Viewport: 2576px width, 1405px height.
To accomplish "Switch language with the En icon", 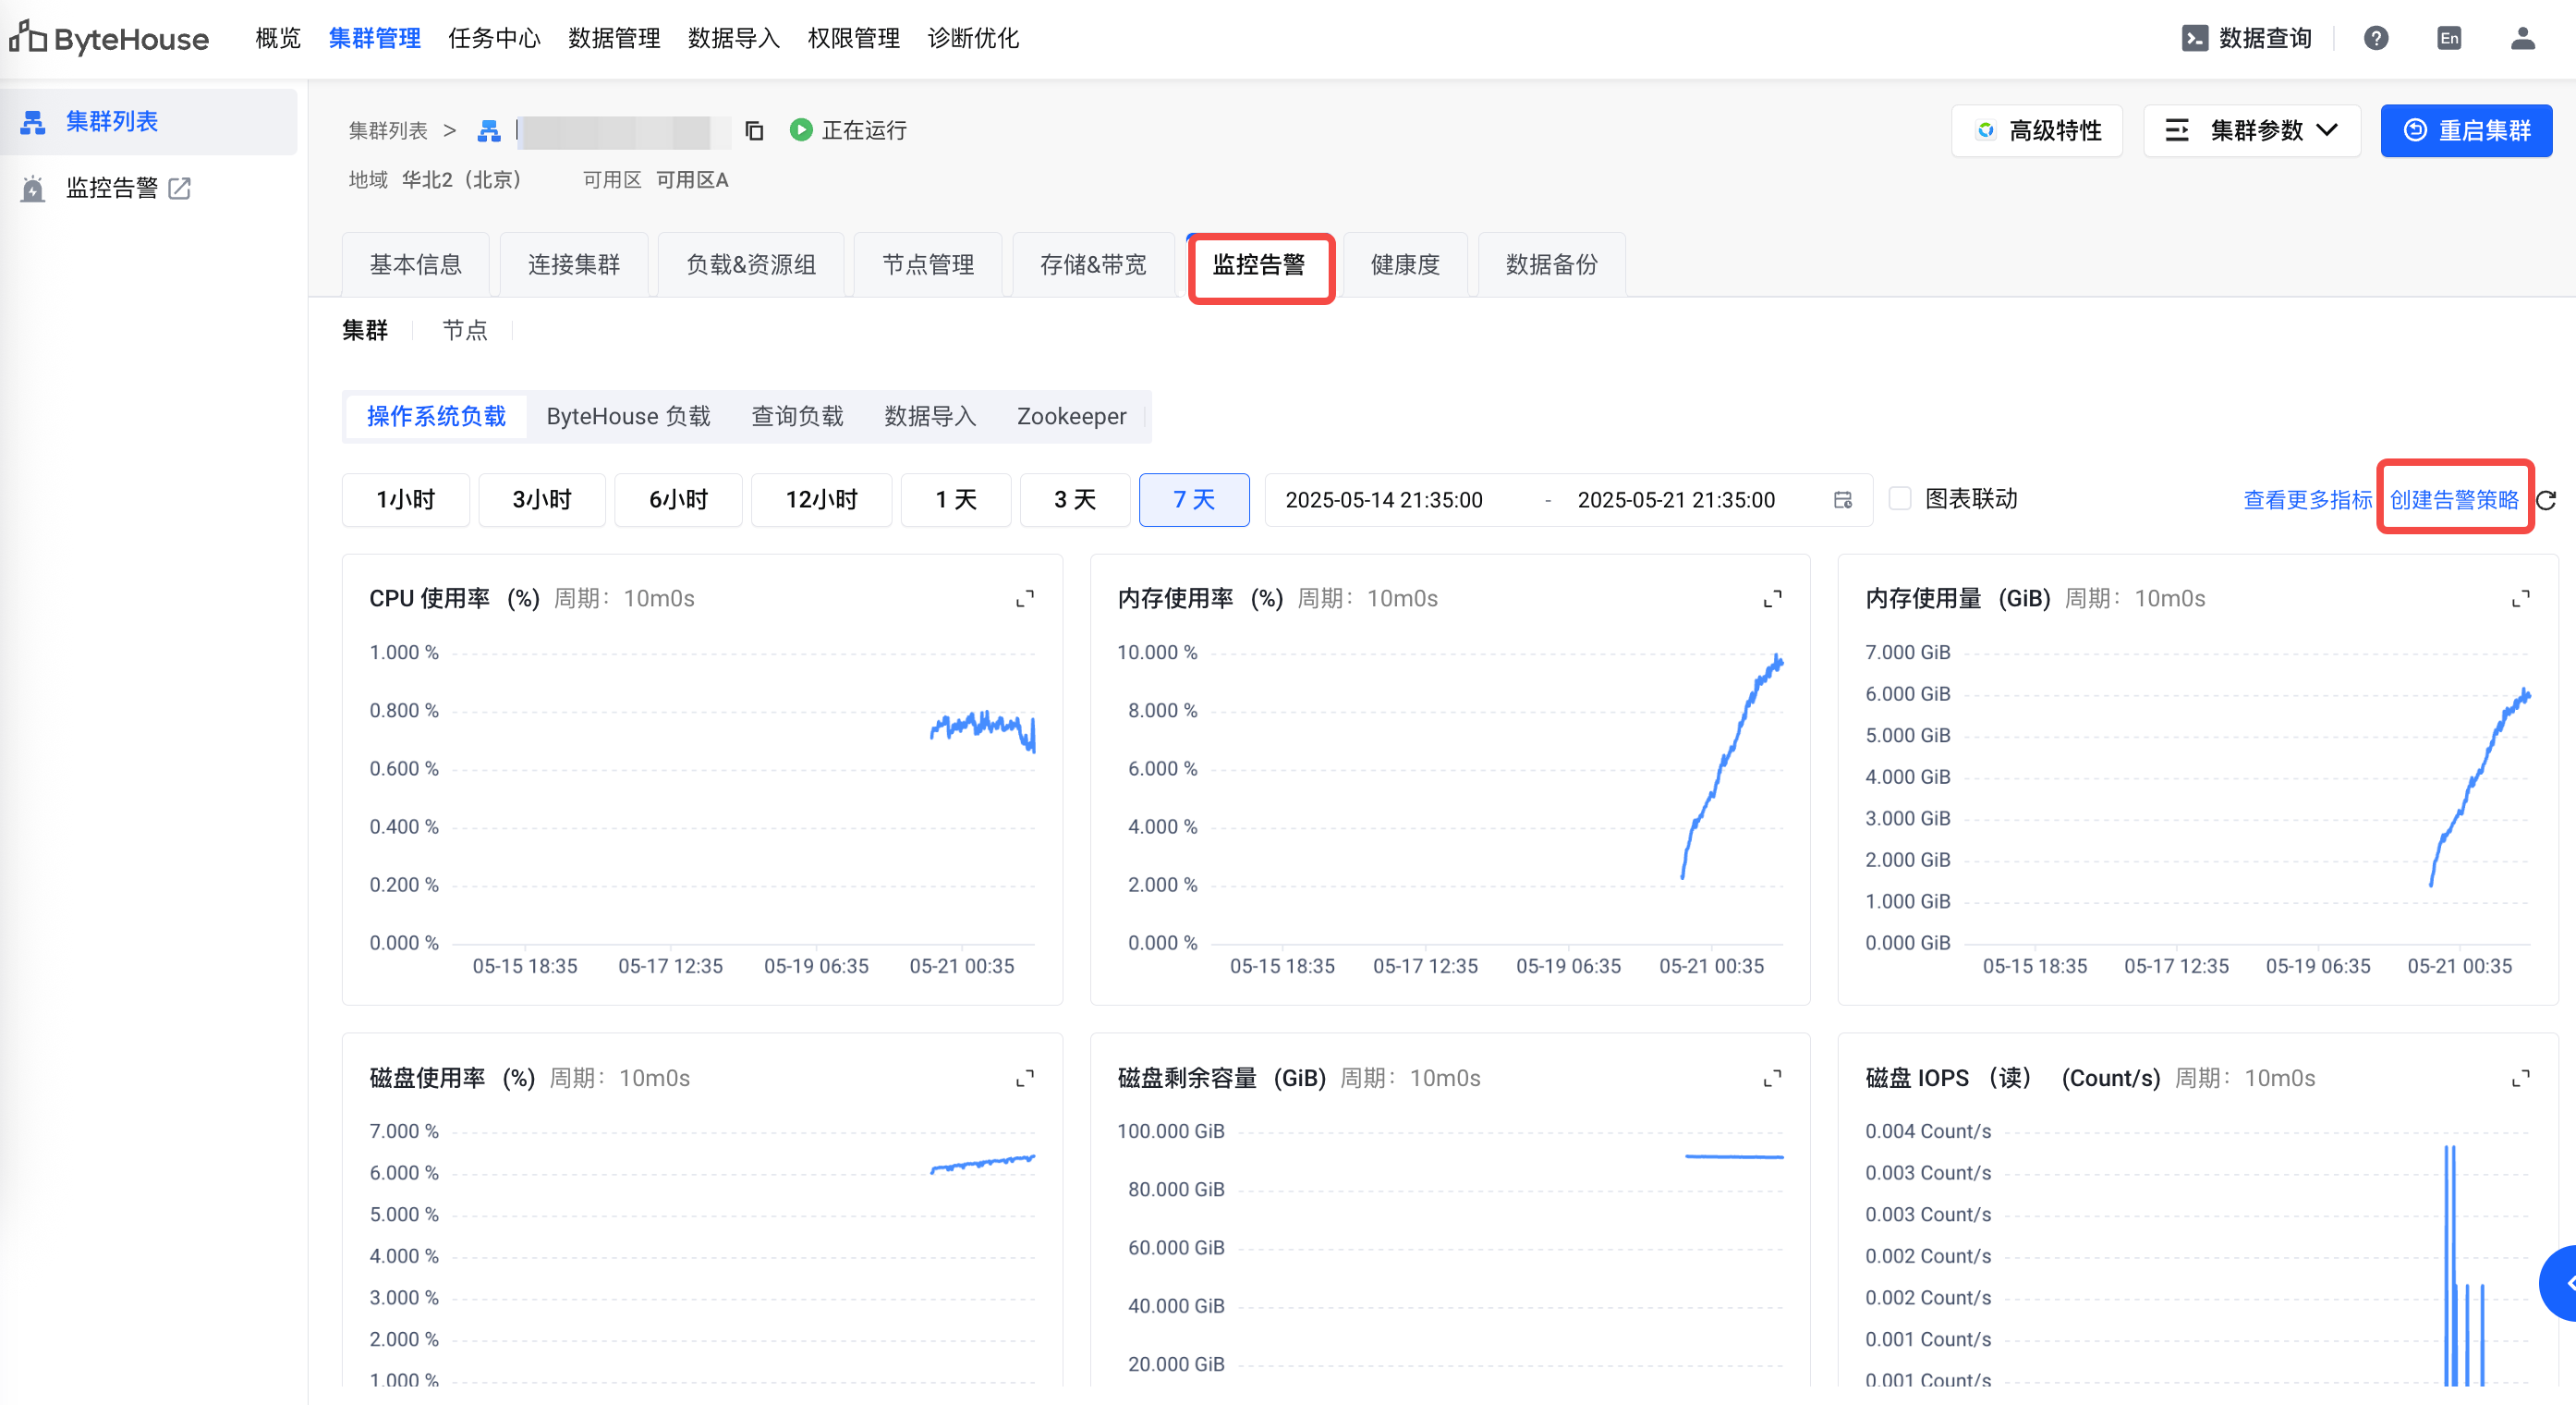I will pos(2449,38).
